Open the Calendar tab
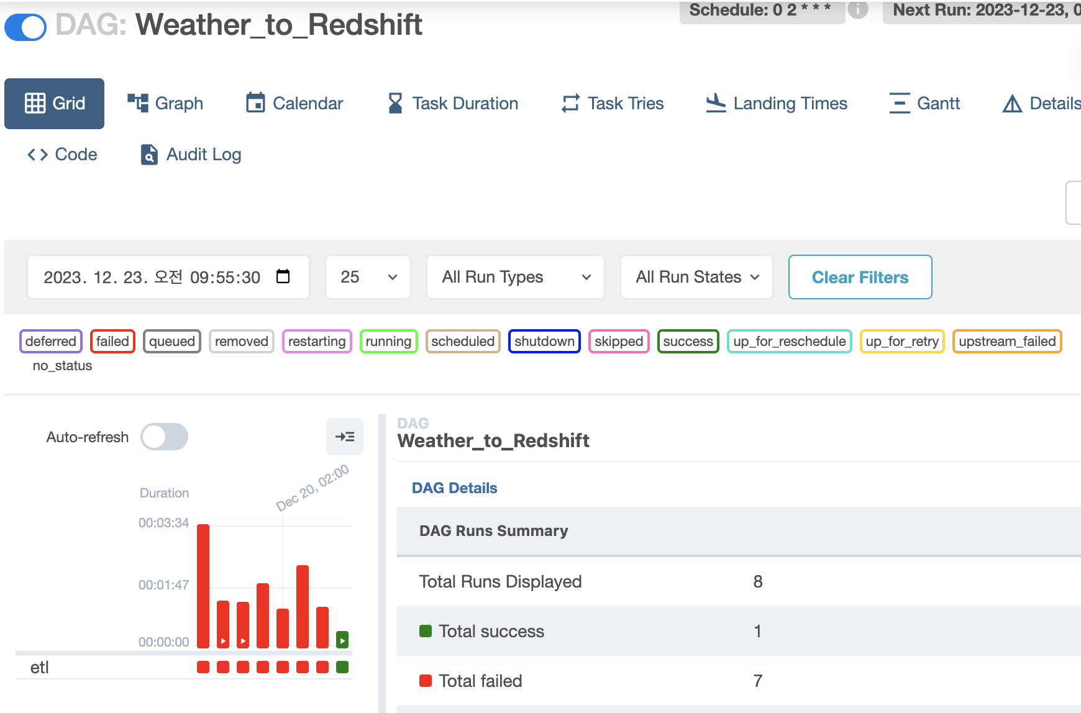Screen dimensions: 1081x713 (x=294, y=103)
